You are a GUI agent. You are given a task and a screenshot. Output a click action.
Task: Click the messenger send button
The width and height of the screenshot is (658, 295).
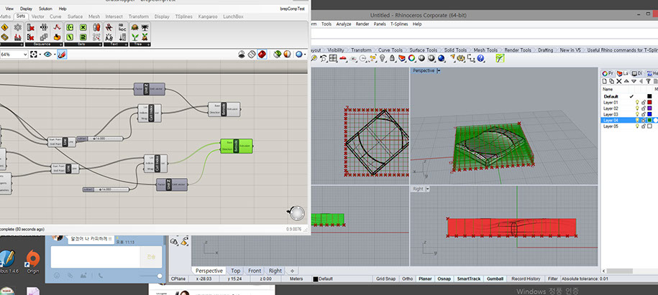pyautogui.click(x=151, y=257)
